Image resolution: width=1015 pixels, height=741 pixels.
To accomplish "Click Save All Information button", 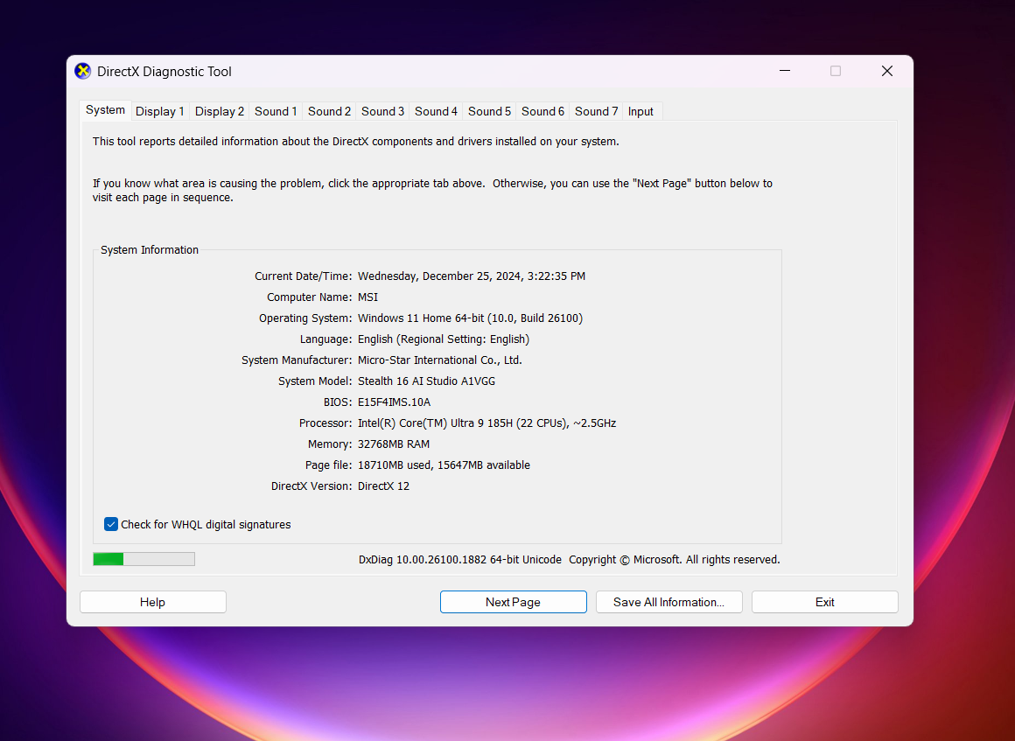I will coord(668,602).
